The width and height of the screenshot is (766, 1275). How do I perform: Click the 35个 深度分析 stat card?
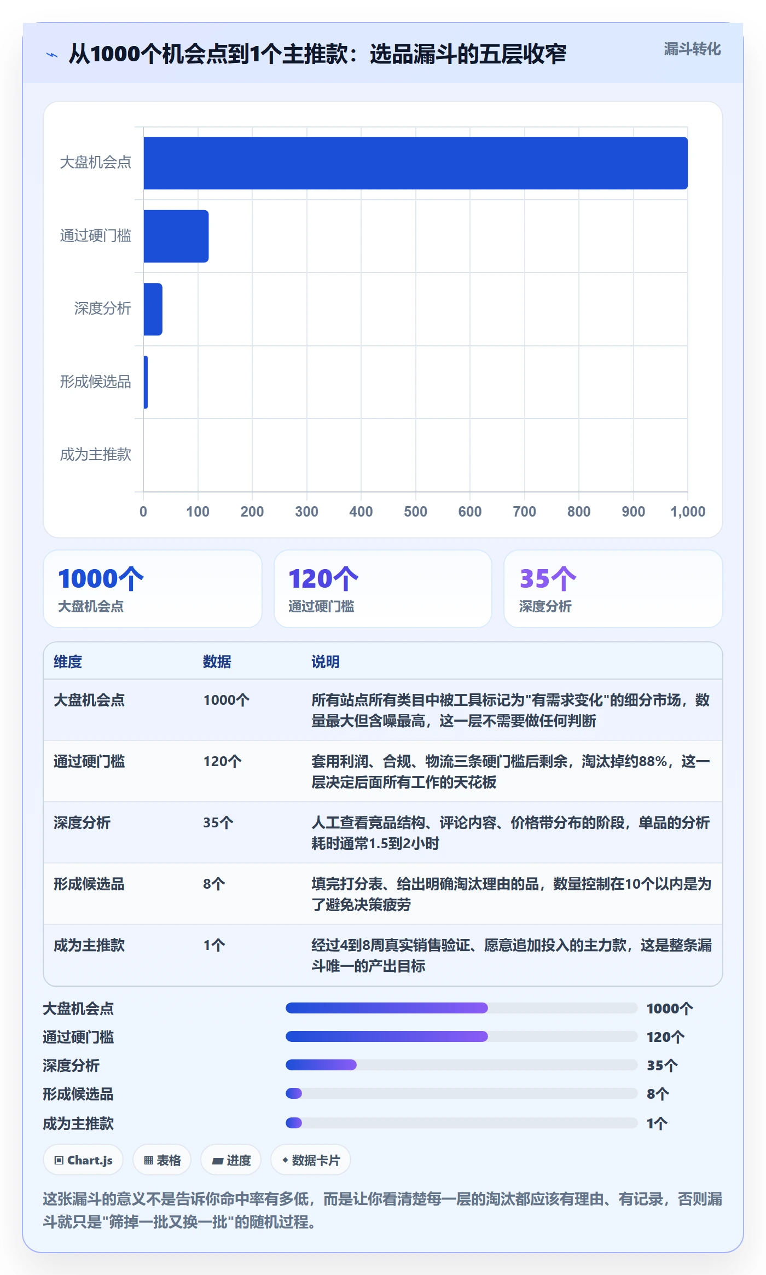[x=613, y=589]
